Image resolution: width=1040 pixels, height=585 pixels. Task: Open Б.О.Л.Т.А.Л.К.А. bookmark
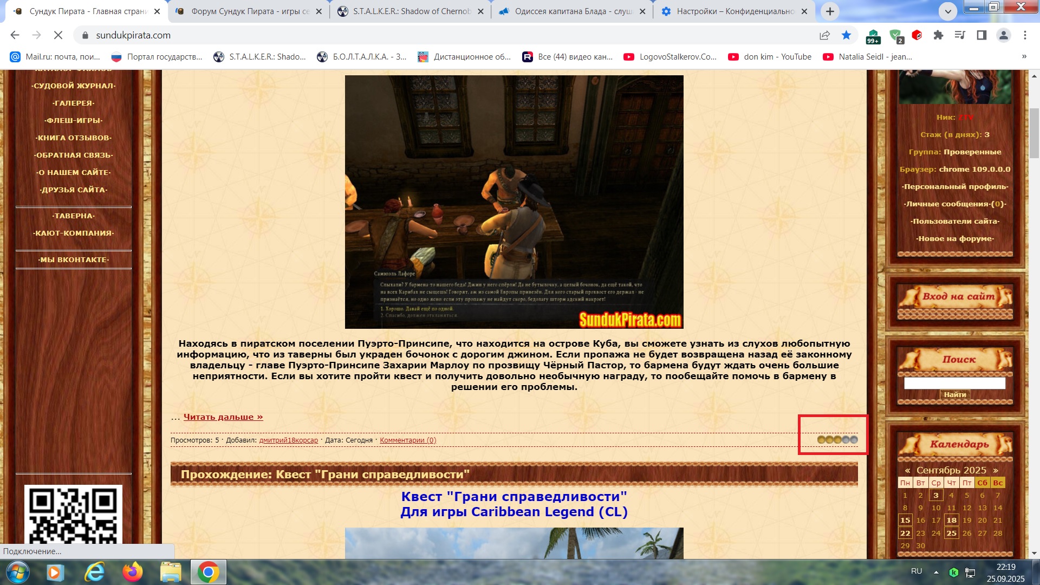pos(361,56)
